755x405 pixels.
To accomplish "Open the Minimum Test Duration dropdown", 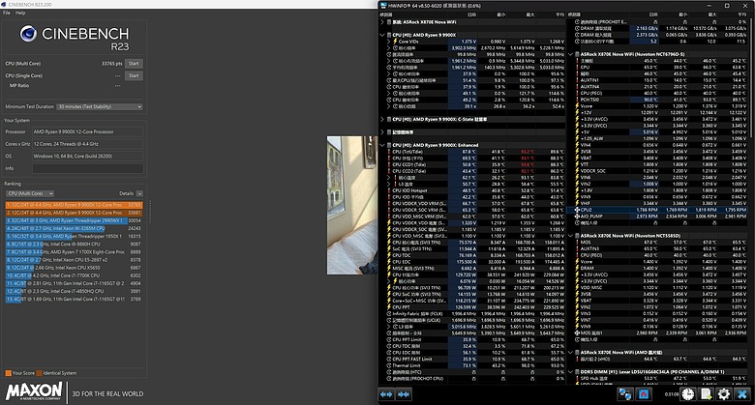I will [100, 106].
